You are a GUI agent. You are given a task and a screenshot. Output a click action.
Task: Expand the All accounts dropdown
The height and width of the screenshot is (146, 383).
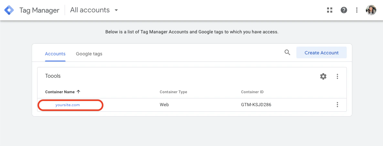pyautogui.click(x=94, y=10)
